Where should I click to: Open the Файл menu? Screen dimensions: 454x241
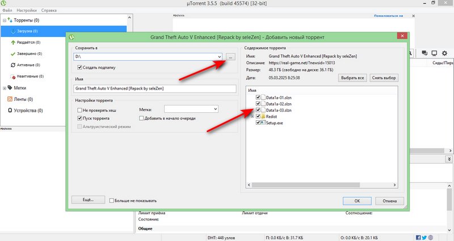point(7,10)
